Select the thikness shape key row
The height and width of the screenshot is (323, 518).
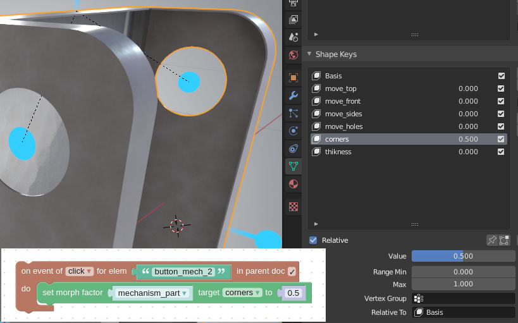point(409,152)
